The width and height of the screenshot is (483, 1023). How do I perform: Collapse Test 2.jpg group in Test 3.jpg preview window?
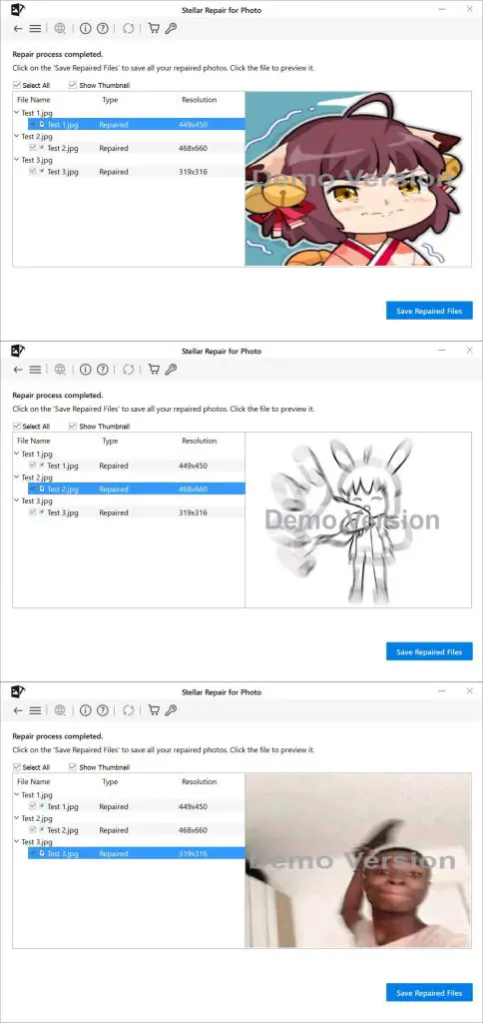[17, 818]
